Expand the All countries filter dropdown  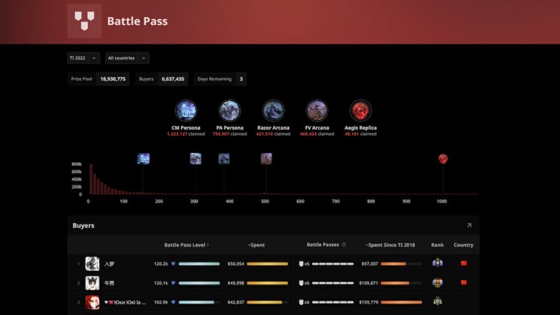coord(127,58)
